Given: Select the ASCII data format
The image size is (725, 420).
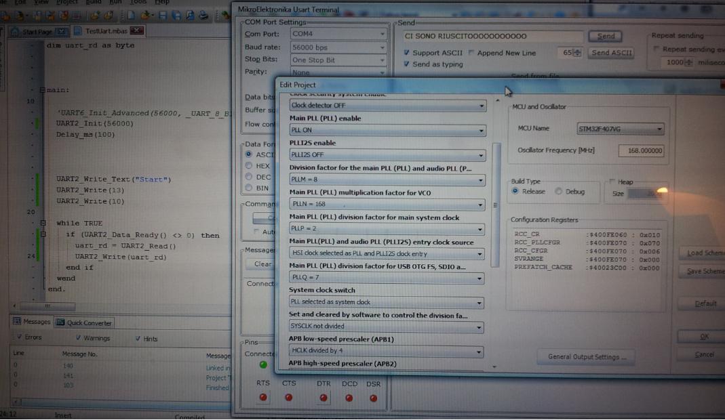Looking at the screenshot, I should coord(249,154).
